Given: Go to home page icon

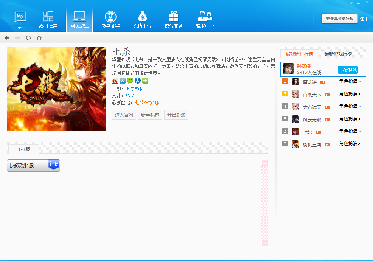Looking at the screenshot, I should pyautogui.click(x=39, y=38).
